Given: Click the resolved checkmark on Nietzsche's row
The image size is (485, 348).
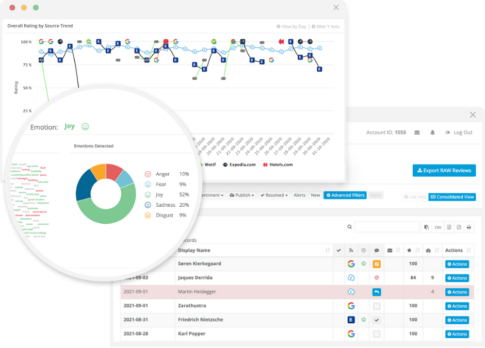Looking at the screenshot, I should click(377, 320).
